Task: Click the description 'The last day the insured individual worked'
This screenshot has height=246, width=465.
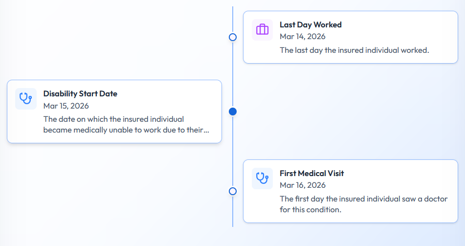Action: 354,50
